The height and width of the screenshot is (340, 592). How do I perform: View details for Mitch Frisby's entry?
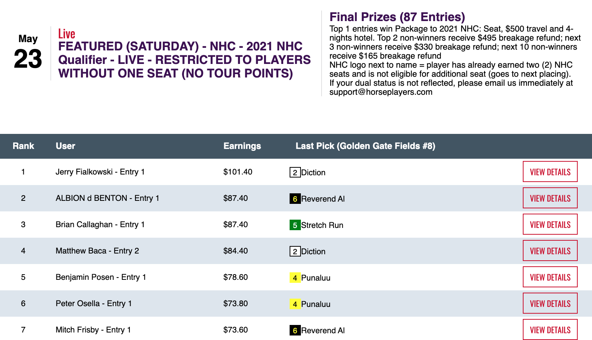coord(550,330)
